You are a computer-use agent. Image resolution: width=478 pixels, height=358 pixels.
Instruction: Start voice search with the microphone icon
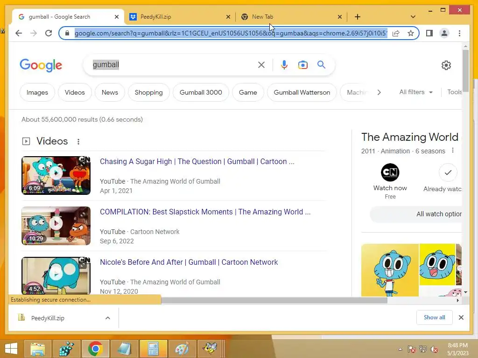284,65
